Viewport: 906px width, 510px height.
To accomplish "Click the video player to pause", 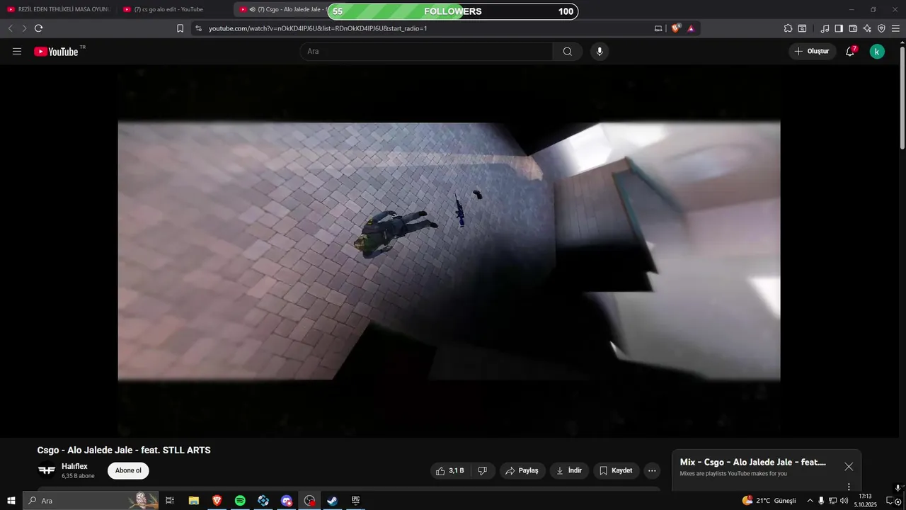I will point(449,251).
